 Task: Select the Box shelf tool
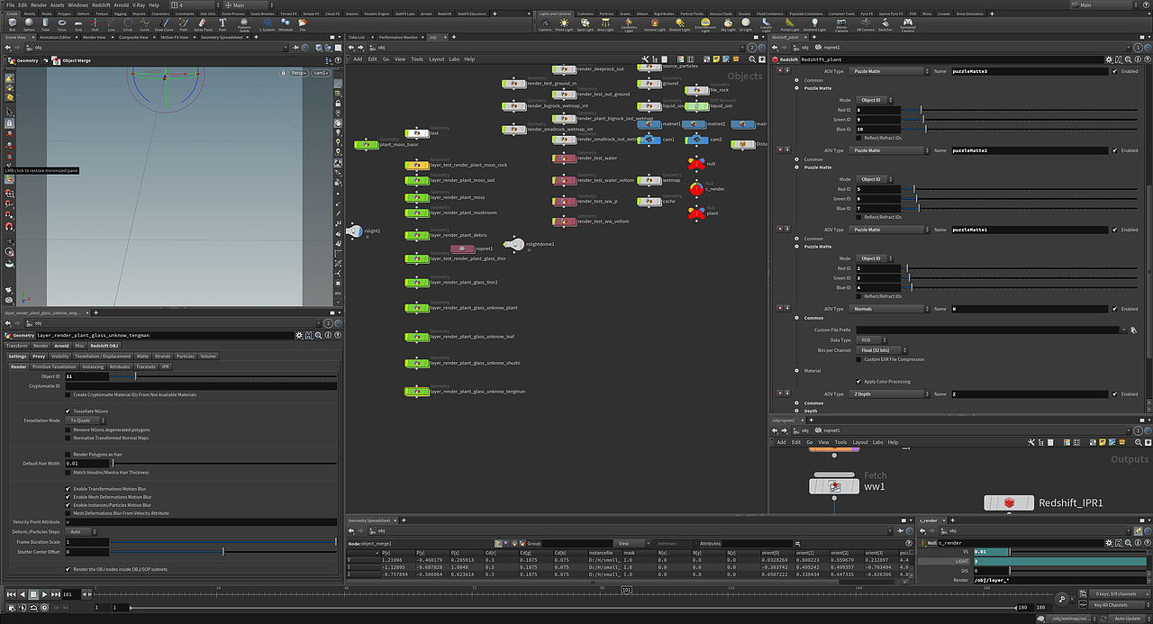(x=12, y=23)
